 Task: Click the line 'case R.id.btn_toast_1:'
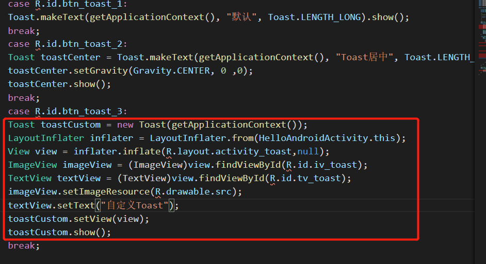click(x=68, y=4)
